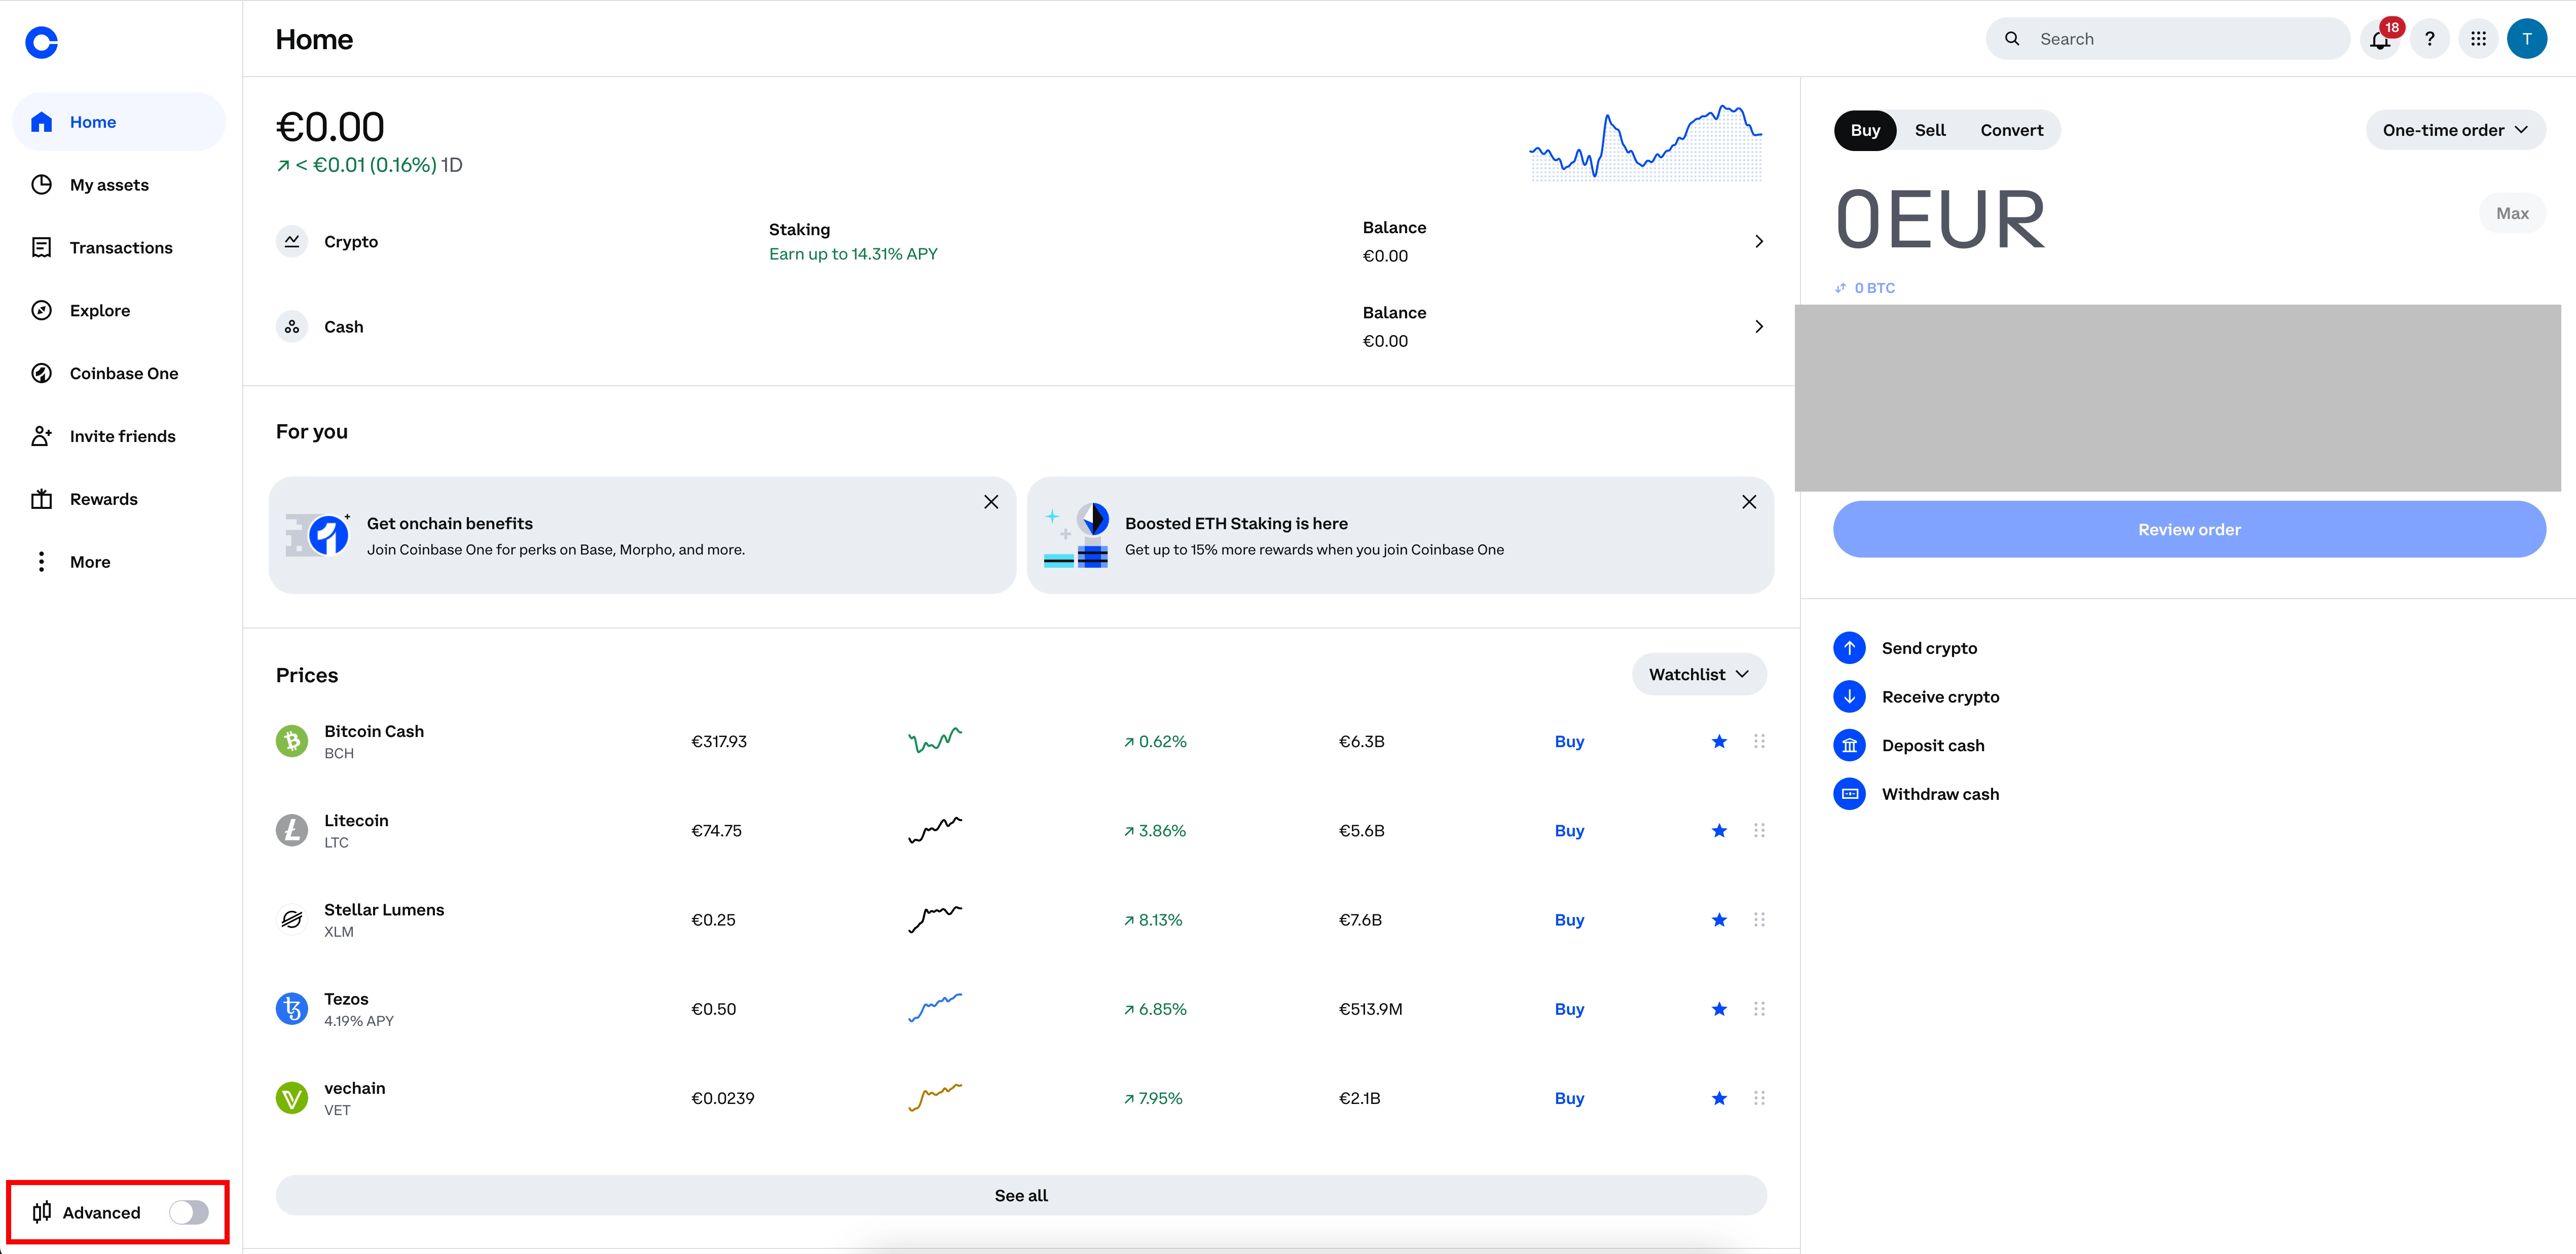The width and height of the screenshot is (2576, 1254).
Task: Click the search magnifier icon
Action: pyautogui.click(x=2012, y=39)
